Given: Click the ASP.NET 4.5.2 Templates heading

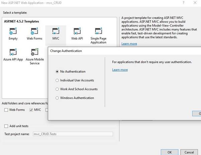Looking at the screenshot, I should pyautogui.click(x=21, y=21).
